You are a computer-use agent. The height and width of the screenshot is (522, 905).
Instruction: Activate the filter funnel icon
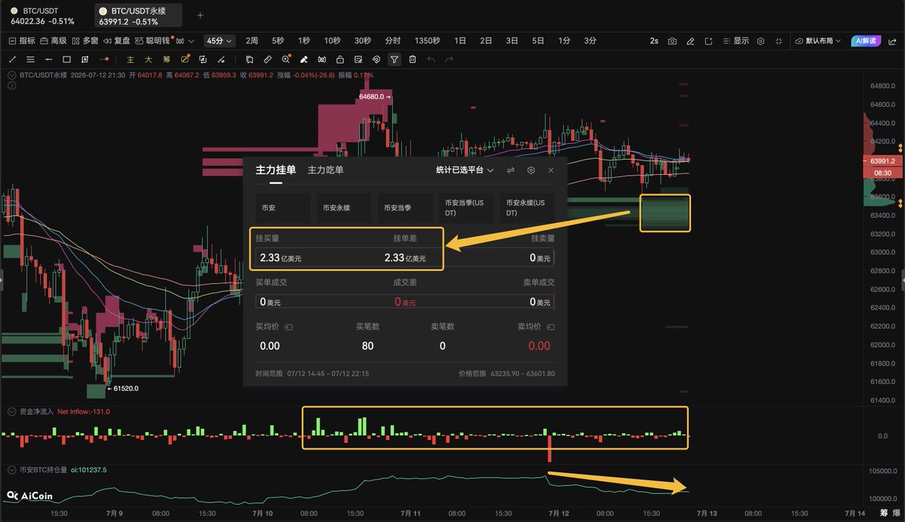(394, 59)
